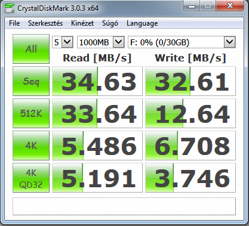
Task: Minimize the CrystalDiskMark window
Action: pyautogui.click(x=192, y=6)
